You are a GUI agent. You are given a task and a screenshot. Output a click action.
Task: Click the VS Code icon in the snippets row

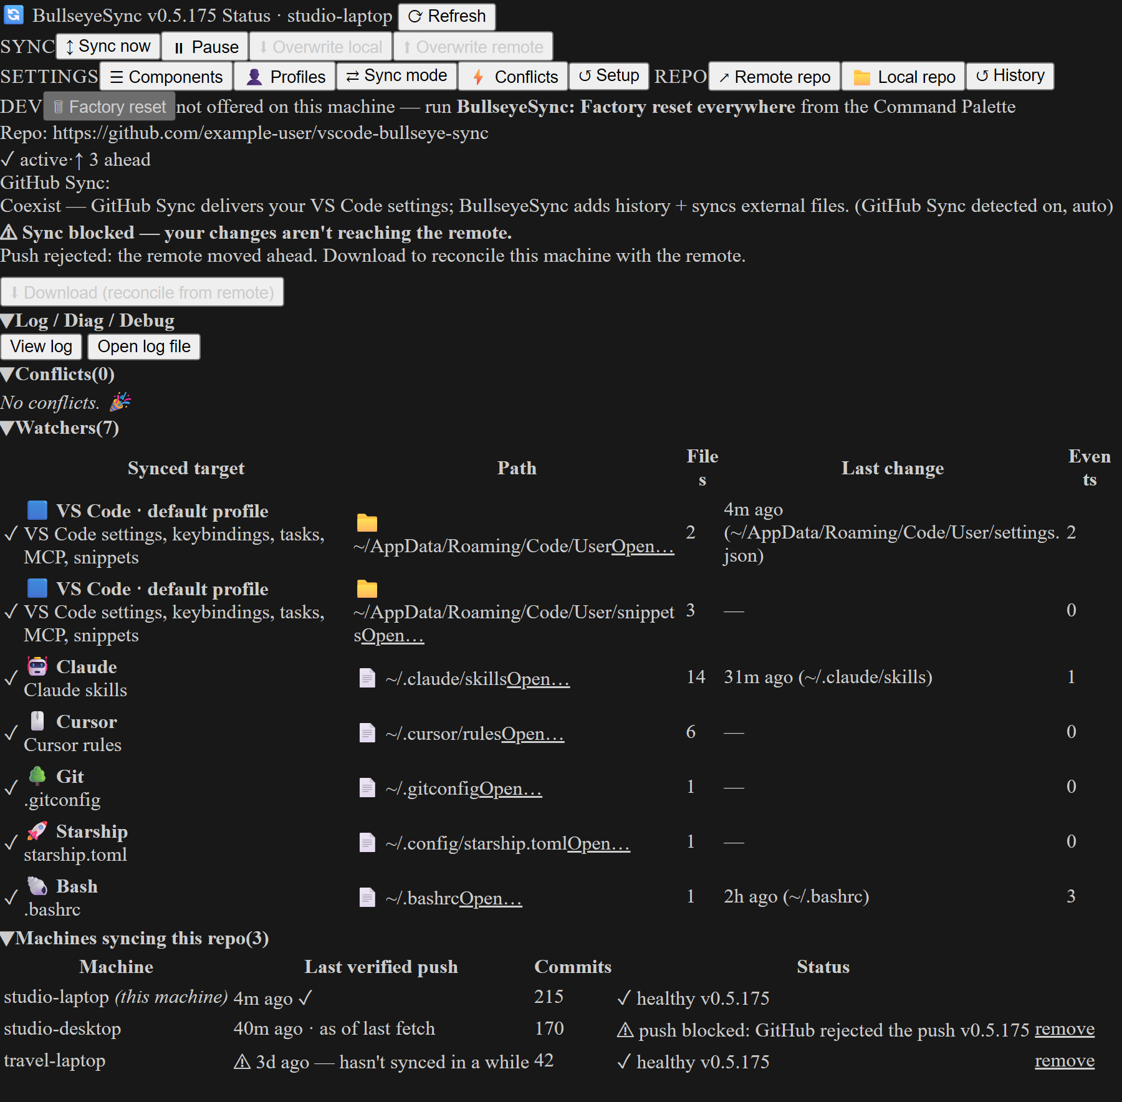point(37,588)
